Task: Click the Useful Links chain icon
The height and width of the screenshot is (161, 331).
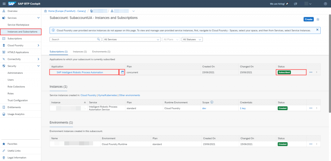Action: (4, 151)
